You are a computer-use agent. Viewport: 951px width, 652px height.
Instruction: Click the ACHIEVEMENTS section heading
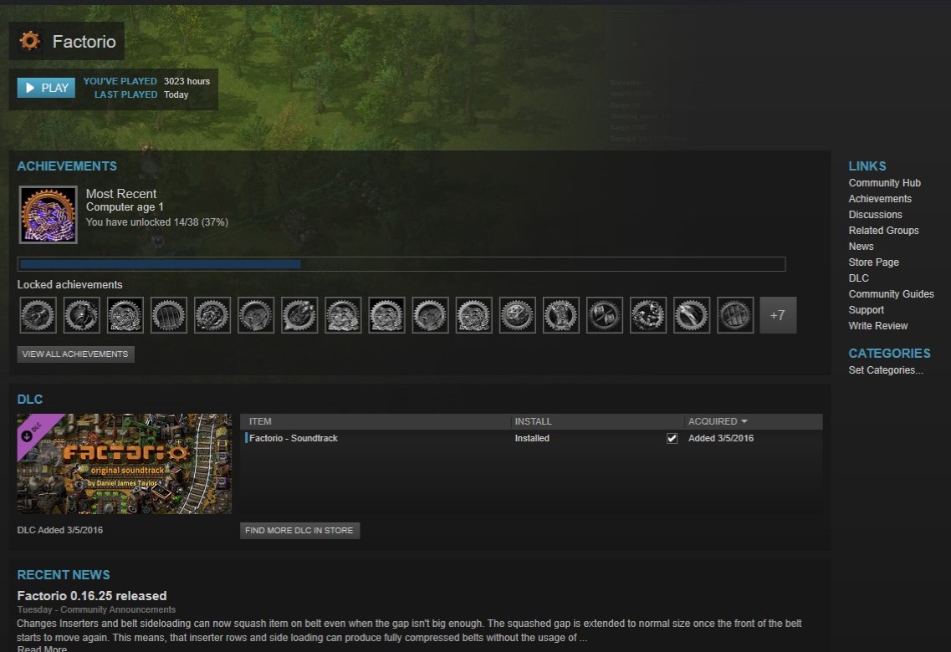pyautogui.click(x=67, y=166)
